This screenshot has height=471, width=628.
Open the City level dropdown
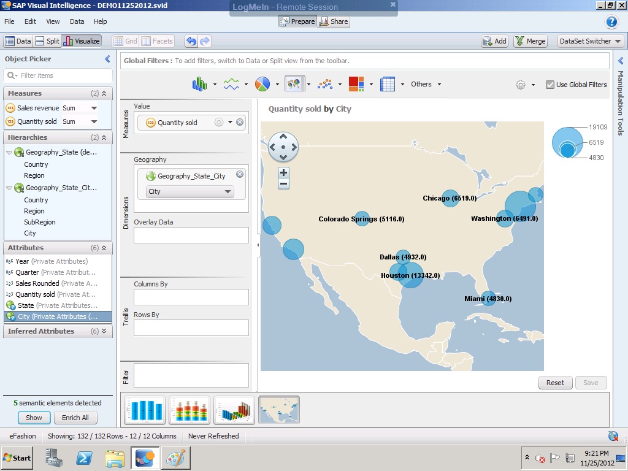click(190, 191)
